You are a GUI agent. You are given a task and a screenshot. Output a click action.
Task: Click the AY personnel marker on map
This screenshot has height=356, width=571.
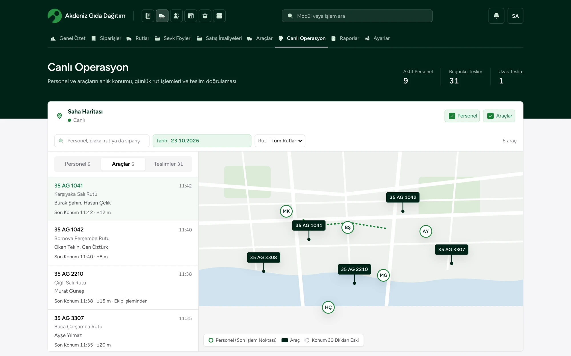426,231
